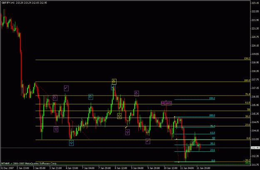Select the cyan up-arrow marker under the 0.0 line
260x170 pixels.
pyautogui.click(x=71, y=143)
